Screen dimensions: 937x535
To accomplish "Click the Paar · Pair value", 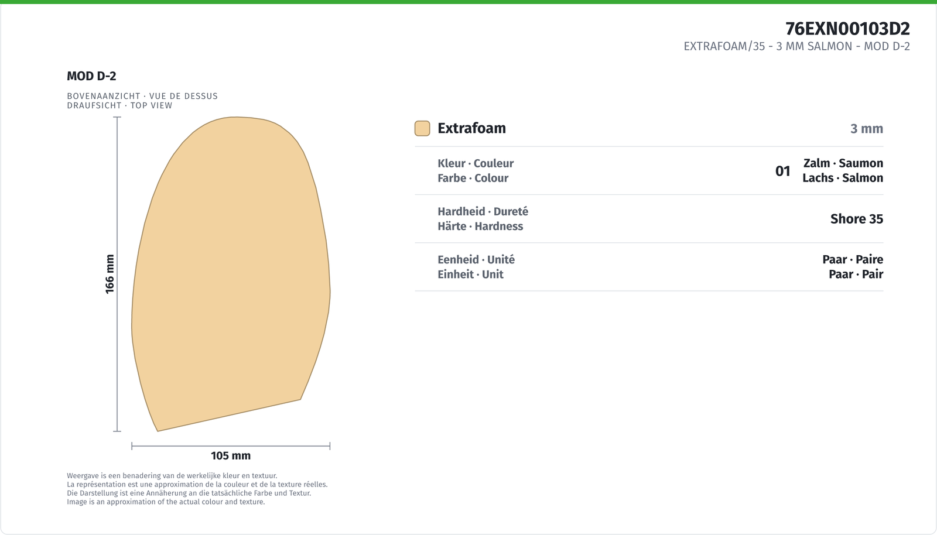I will 856,274.
